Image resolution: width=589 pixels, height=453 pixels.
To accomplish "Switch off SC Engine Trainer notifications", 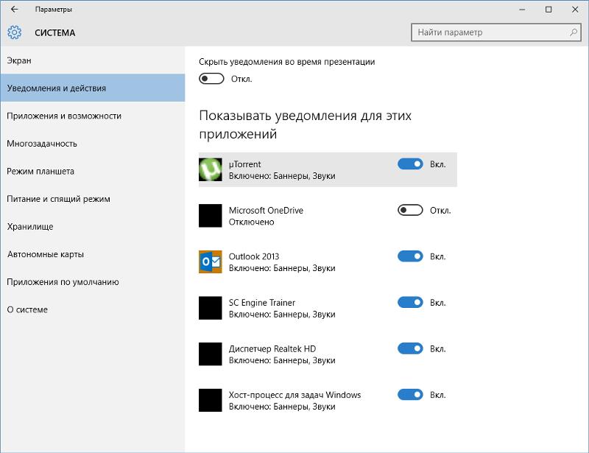I will (x=410, y=303).
